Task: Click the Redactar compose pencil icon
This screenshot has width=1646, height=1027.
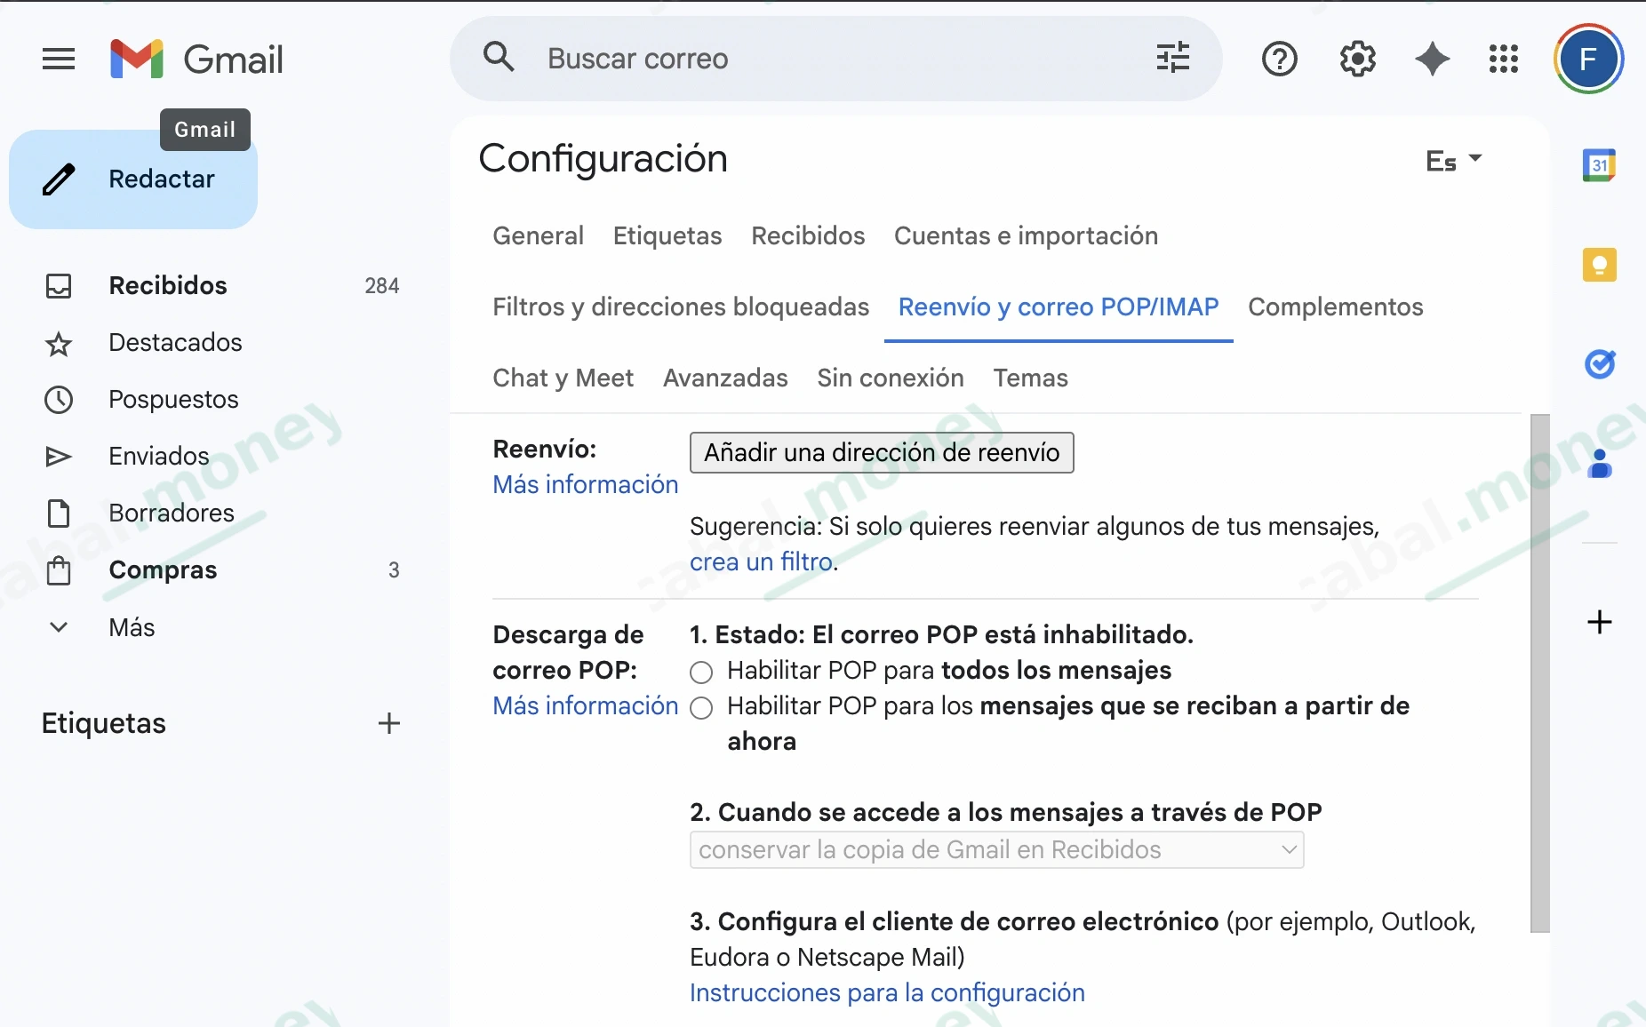Action: click(57, 179)
